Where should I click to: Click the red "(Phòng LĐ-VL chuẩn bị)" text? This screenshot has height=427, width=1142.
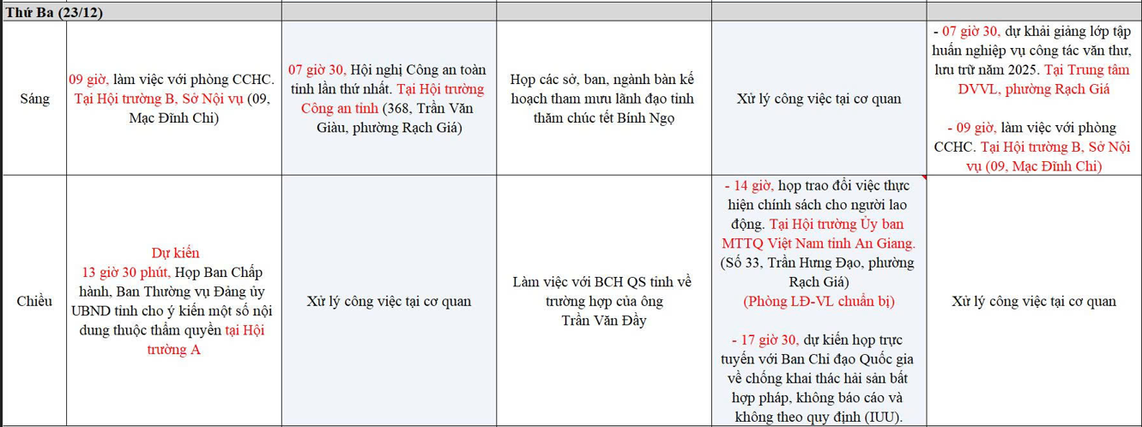click(x=819, y=302)
